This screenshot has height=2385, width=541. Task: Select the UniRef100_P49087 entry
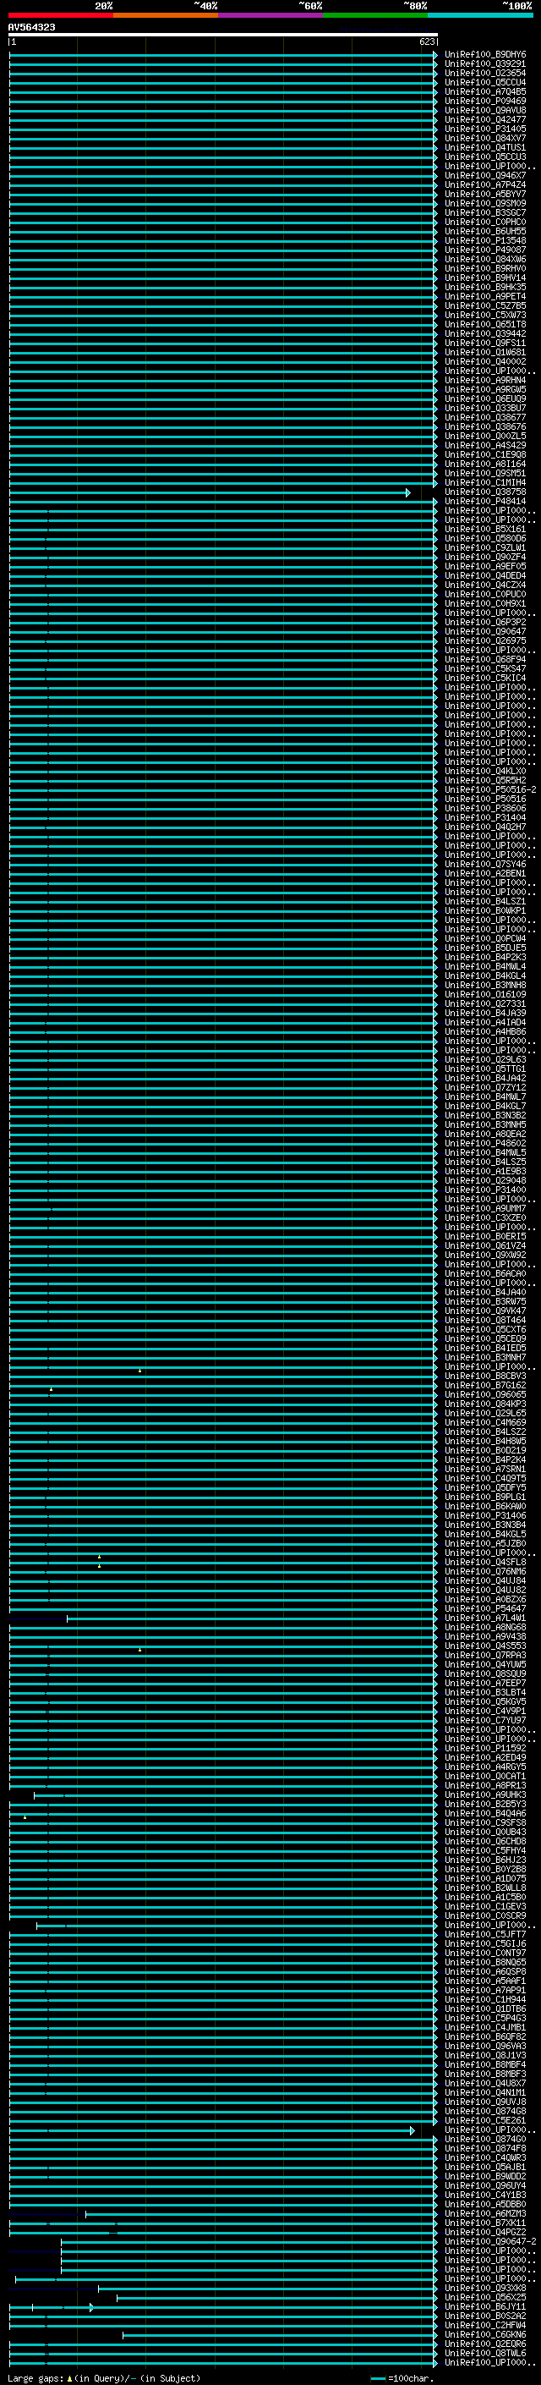[x=485, y=250]
